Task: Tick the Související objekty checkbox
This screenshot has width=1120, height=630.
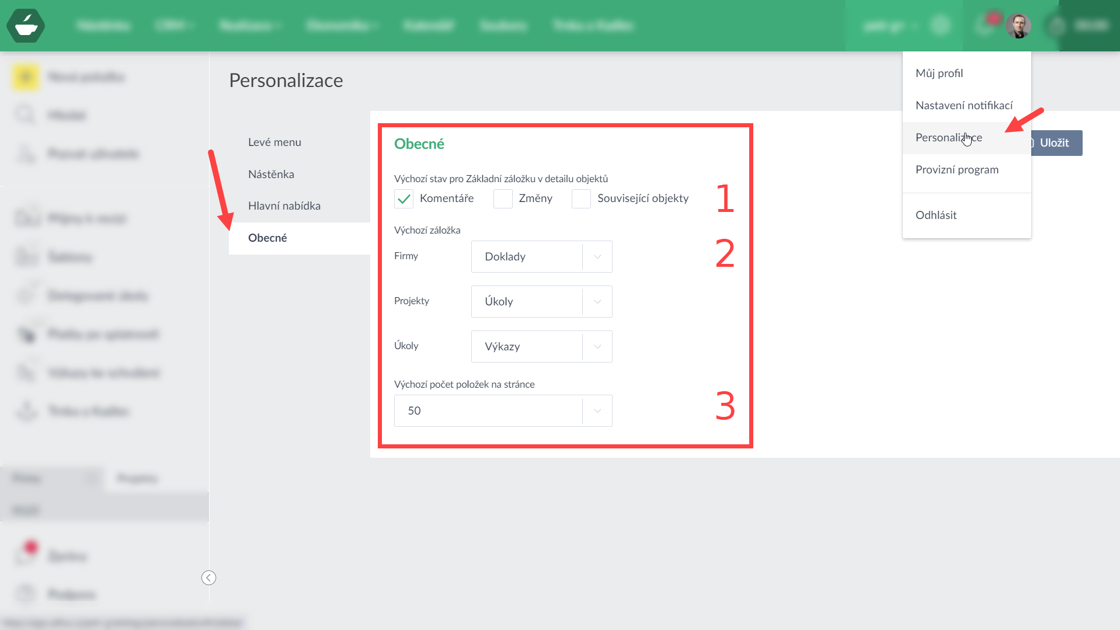Action: 581,199
